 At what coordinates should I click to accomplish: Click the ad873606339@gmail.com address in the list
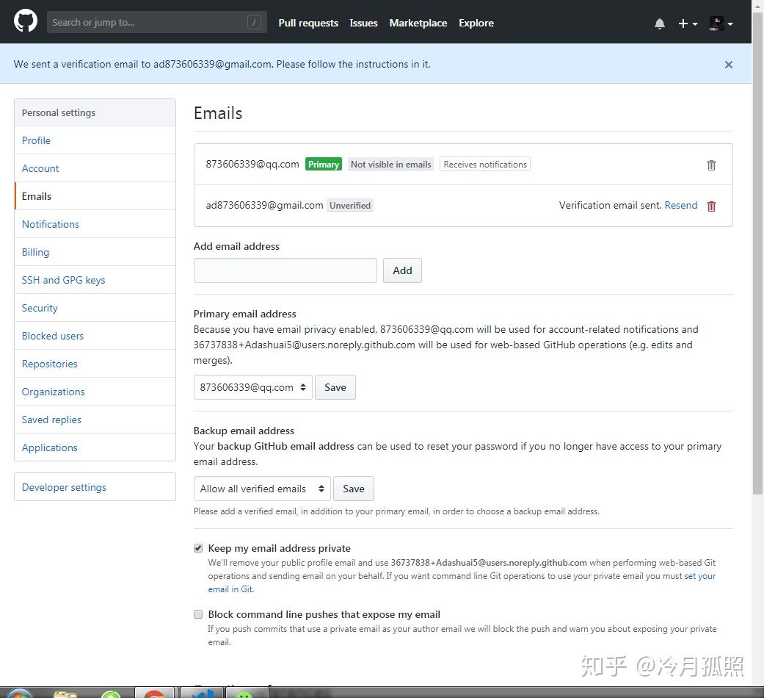point(264,205)
